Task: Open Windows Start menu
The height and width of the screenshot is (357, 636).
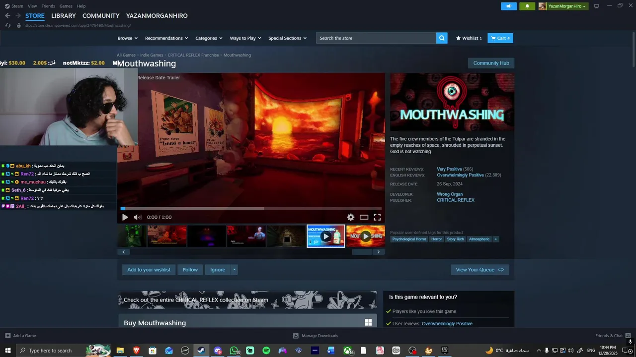Action: tap(8, 351)
